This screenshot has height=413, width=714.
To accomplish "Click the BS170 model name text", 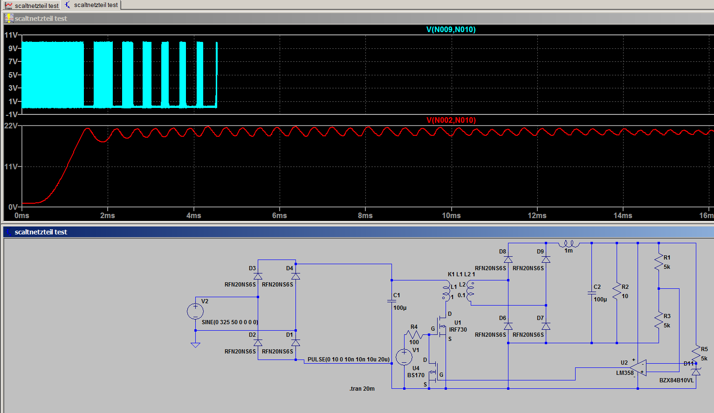I will pos(416,375).
